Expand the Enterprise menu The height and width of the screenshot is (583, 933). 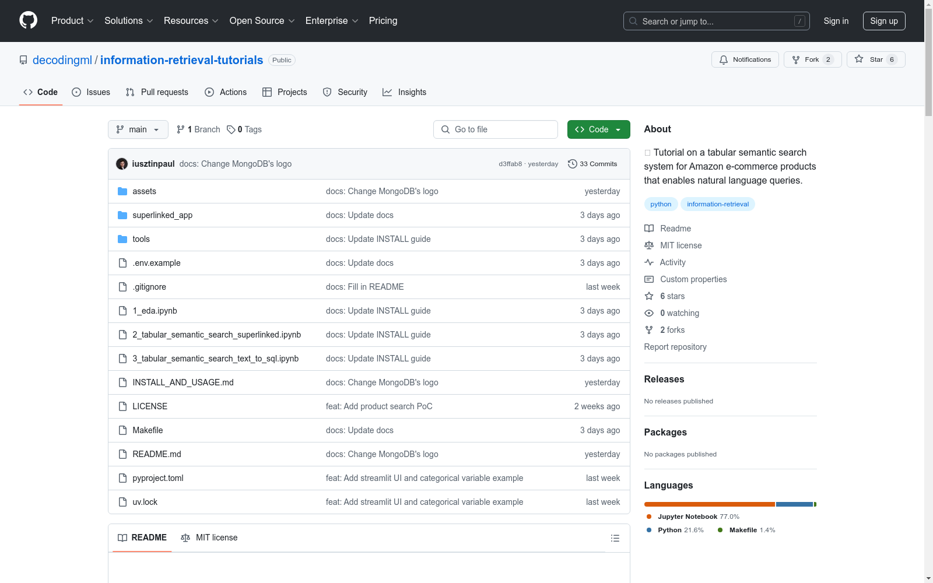tap(332, 21)
